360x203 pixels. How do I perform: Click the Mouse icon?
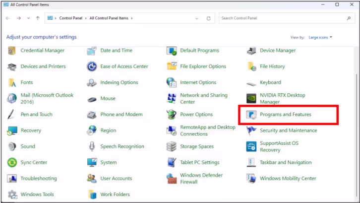(x=92, y=99)
